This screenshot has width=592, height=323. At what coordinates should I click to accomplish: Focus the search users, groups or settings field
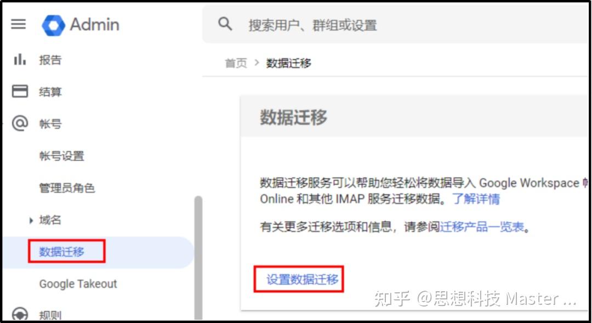click(x=396, y=25)
